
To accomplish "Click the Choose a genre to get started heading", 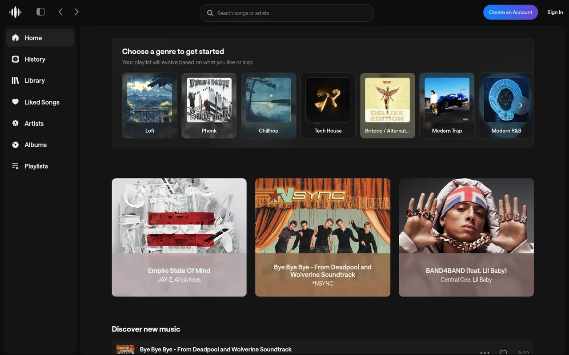I will pyautogui.click(x=173, y=51).
